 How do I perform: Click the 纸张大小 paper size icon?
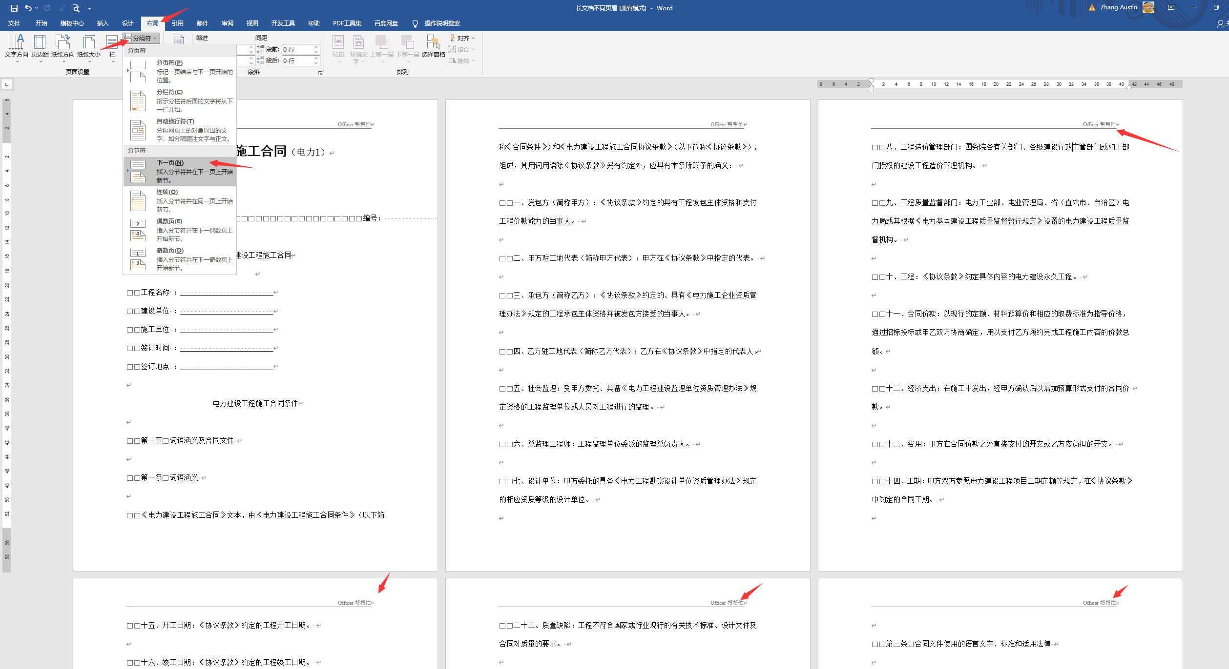tap(89, 48)
